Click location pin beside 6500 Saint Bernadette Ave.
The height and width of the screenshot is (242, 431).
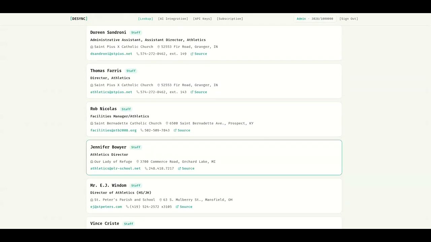click(x=167, y=123)
